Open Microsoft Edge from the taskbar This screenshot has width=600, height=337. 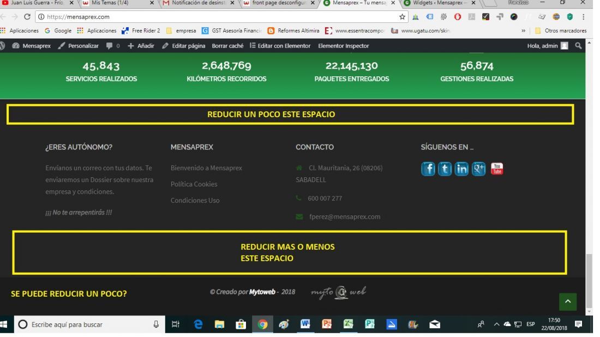click(198, 324)
